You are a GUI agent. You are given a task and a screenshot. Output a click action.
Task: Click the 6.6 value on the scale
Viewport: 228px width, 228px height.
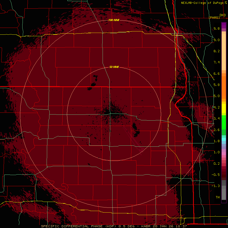[x=217, y=73]
